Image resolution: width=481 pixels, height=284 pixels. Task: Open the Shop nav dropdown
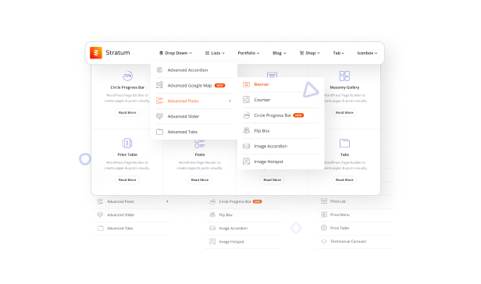309,53
